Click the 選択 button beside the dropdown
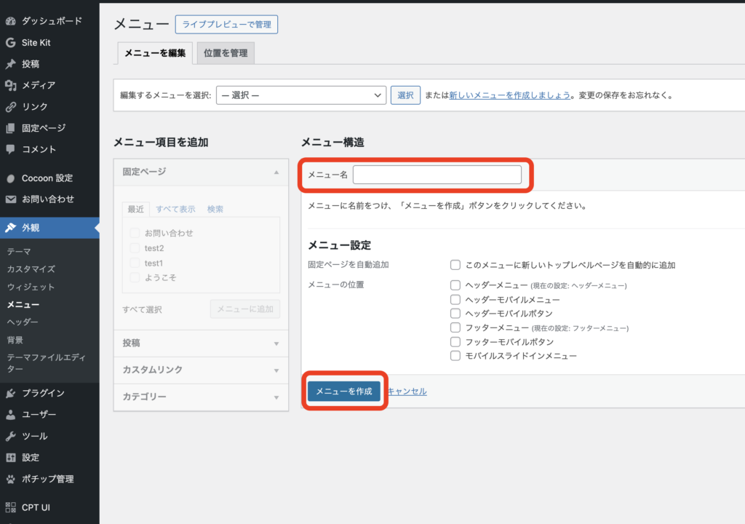The height and width of the screenshot is (524, 745). (405, 95)
